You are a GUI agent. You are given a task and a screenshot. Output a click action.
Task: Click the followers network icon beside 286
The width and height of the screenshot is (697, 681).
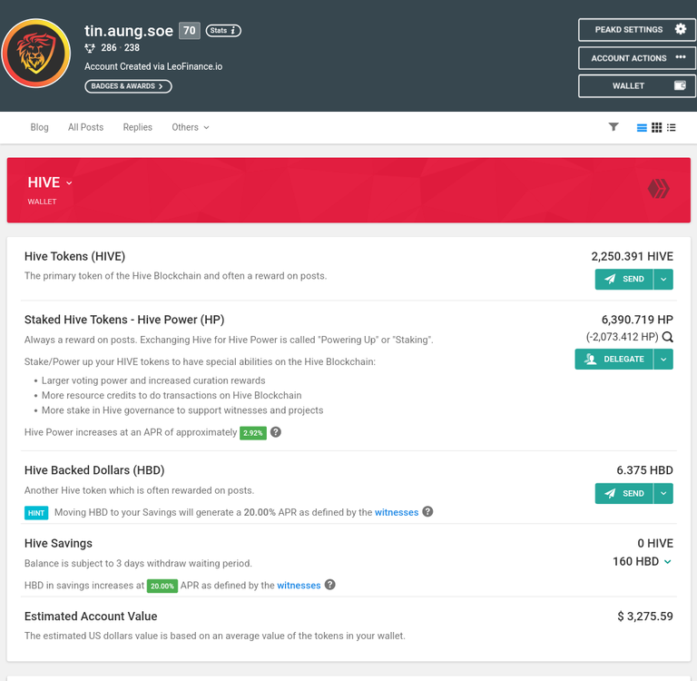pyautogui.click(x=90, y=48)
